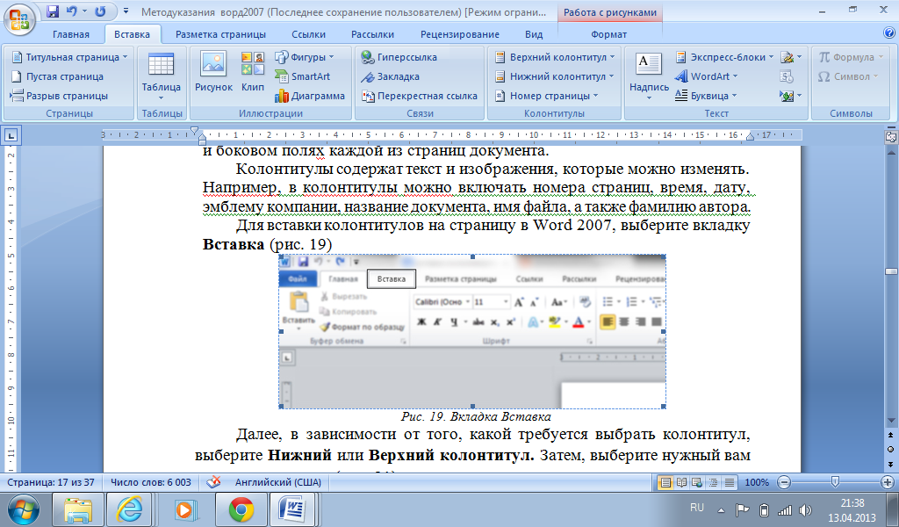Switch to Draft view
This screenshot has width=899, height=527.
tap(730, 482)
